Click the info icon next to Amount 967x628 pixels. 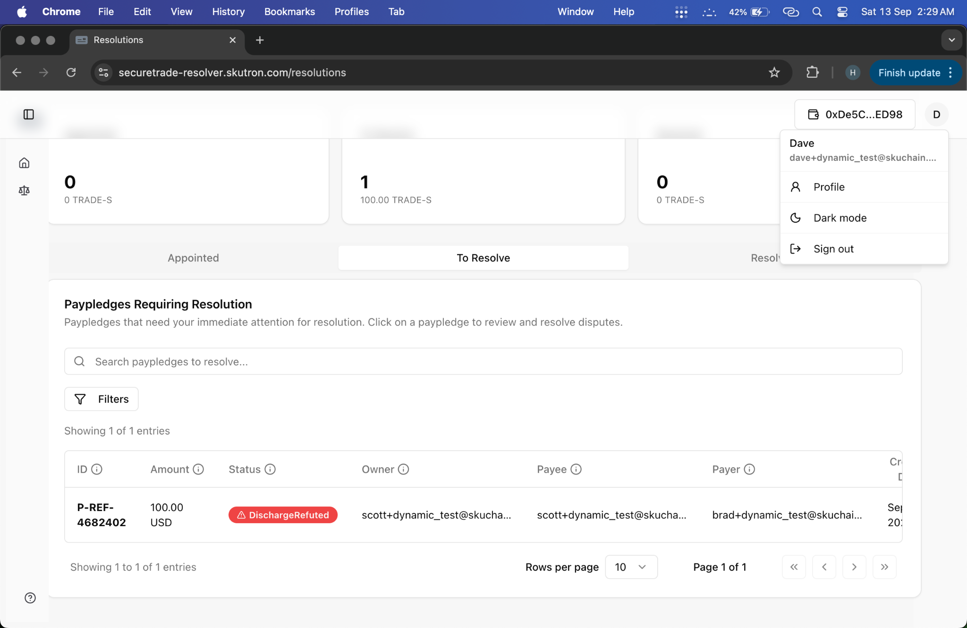[198, 469]
